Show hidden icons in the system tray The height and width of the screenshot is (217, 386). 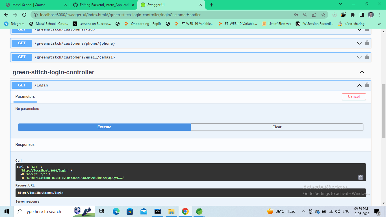click(303, 211)
